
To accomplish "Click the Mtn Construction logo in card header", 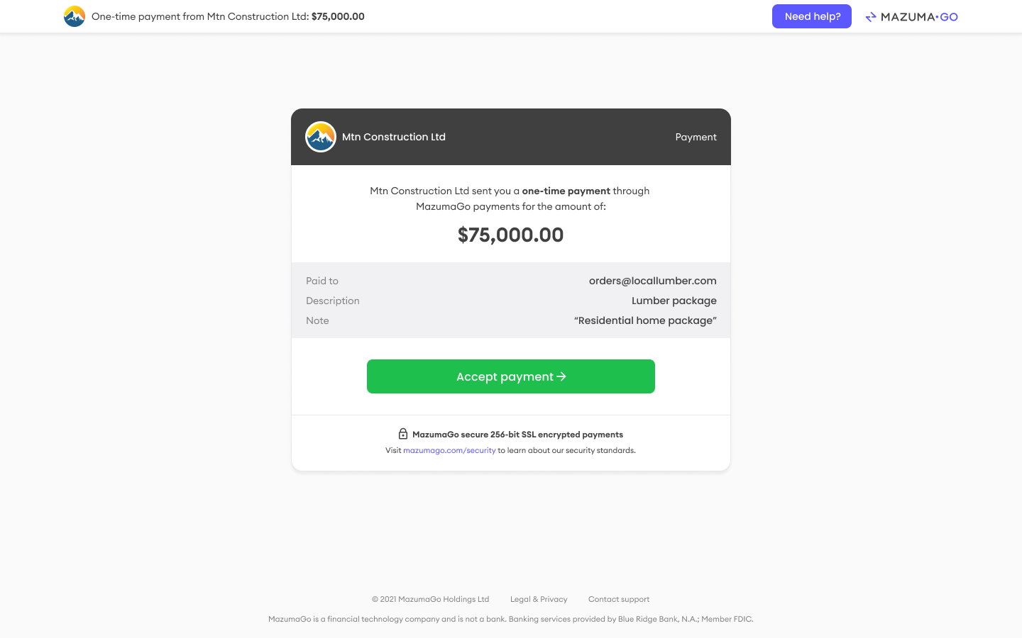I will tap(321, 137).
